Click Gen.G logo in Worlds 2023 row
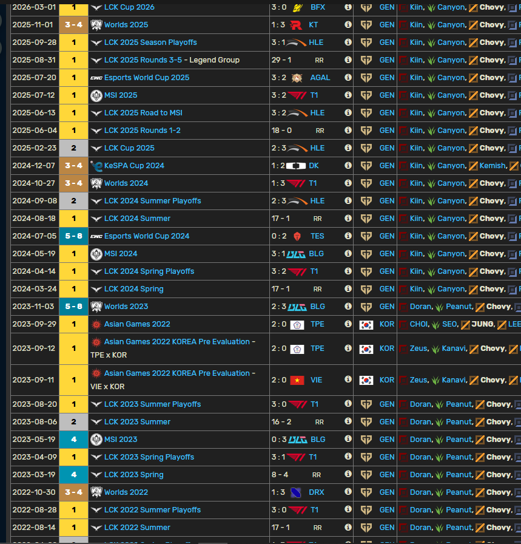This screenshot has width=521, height=544. pyautogui.click(x=366, y=307)
